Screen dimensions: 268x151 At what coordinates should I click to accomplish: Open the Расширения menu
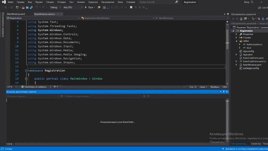(x=108, y=2)
